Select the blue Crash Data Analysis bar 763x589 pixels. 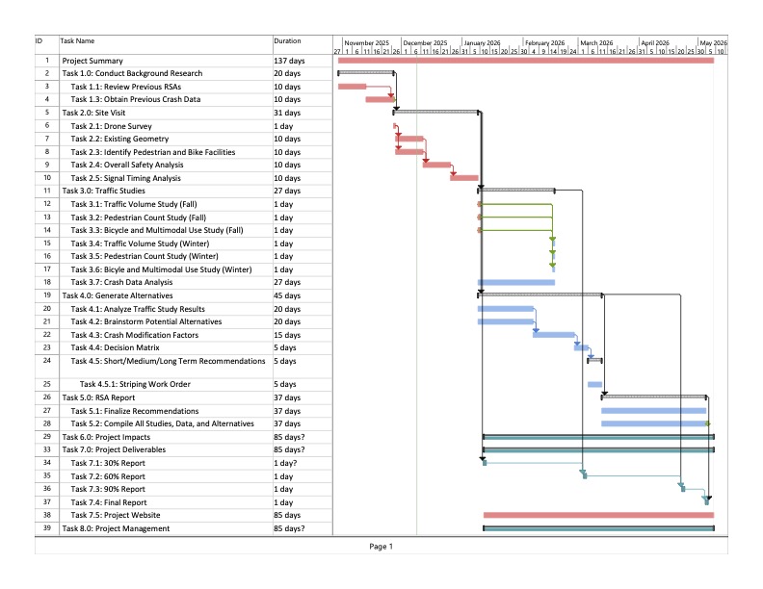coord(515,282)
